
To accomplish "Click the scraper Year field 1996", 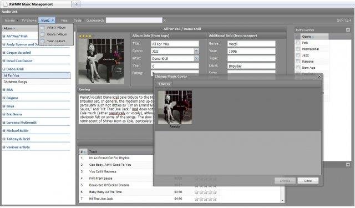I will pyautogui.click(x=251, y=51).
